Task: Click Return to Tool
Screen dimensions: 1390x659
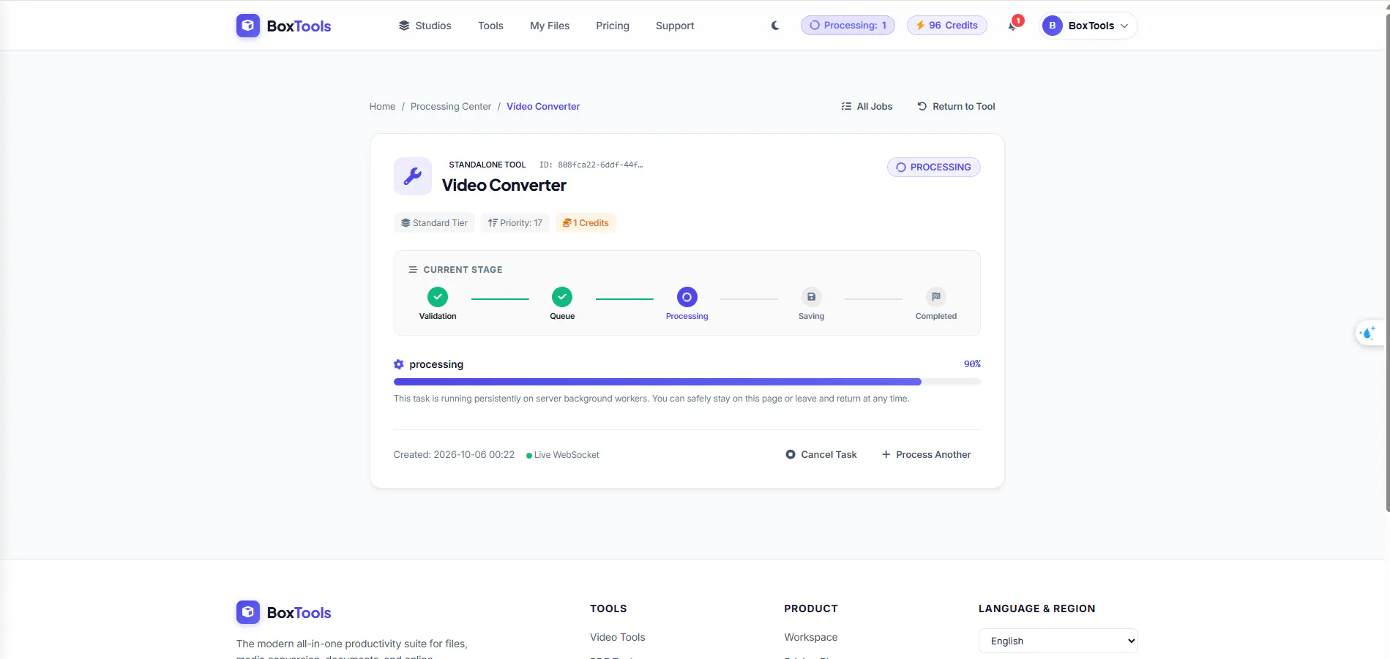Action: (956, 106)
